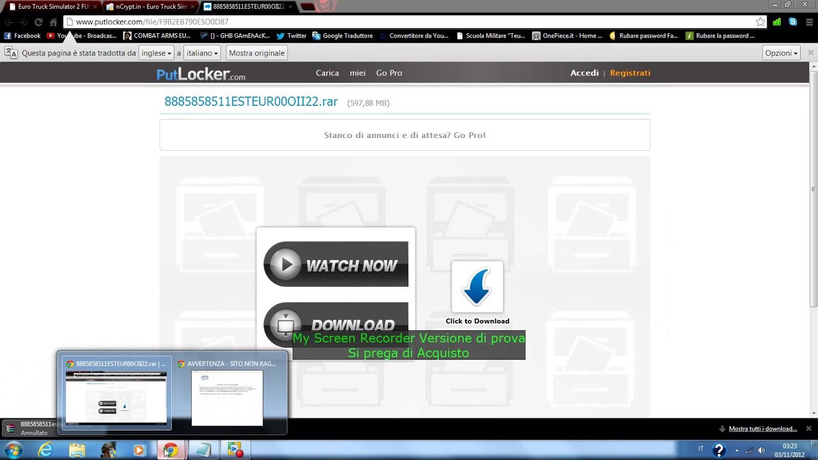
Task: Click the browser forward arrow
Action: 24,22
